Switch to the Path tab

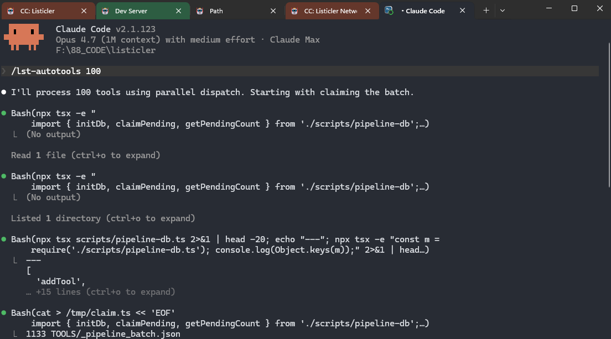pyautogui.click(x=237, y=11)
